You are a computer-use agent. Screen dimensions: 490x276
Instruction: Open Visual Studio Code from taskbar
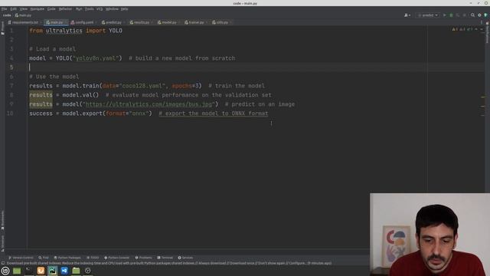coord(64,271)
